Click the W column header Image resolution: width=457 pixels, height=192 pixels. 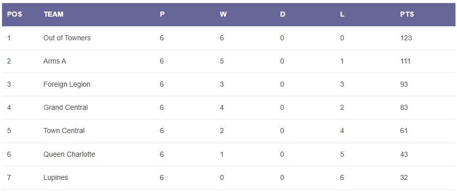point(223,14)
